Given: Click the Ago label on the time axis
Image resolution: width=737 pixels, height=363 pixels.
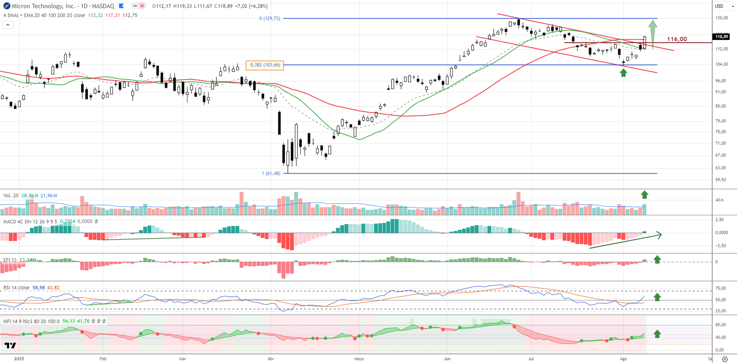Looking at the screenshot, I should [623, 359].
